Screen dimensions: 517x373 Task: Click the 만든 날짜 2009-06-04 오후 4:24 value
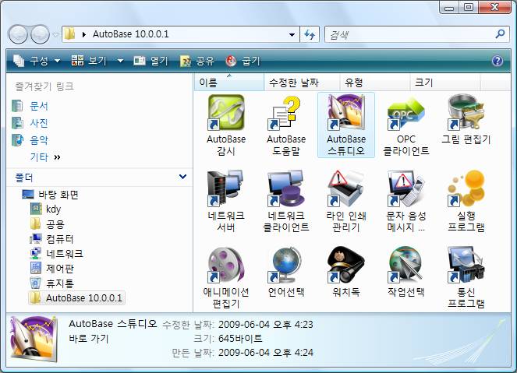(x=265, y=353)
